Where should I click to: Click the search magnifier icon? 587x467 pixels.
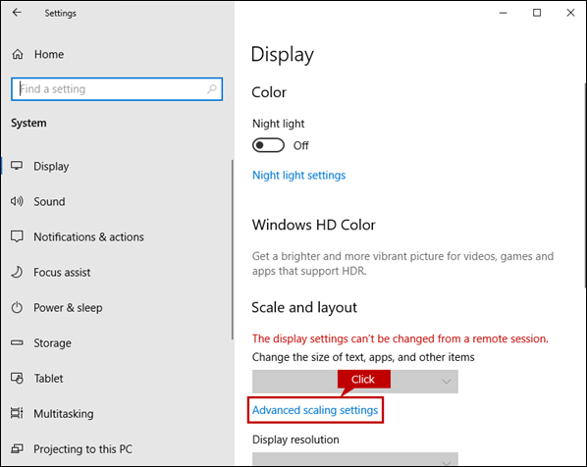click(x=212, y=89)
